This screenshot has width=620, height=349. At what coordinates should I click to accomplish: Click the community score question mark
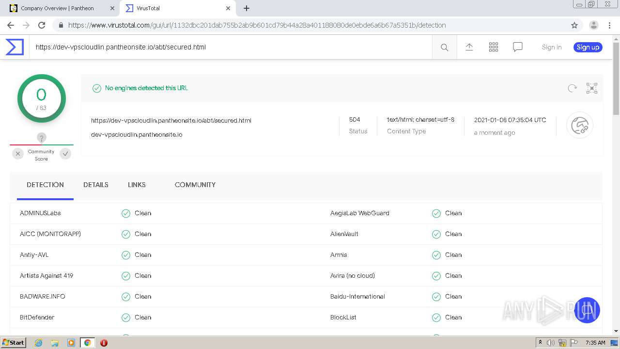(42, 138)
